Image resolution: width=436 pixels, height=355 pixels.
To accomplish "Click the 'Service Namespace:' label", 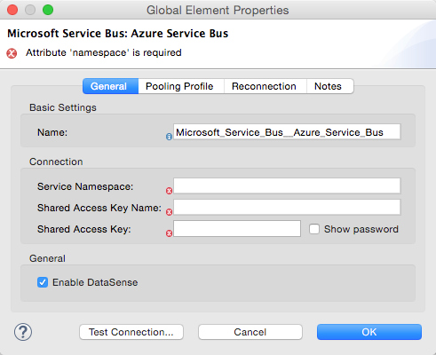I will [85, 186].
